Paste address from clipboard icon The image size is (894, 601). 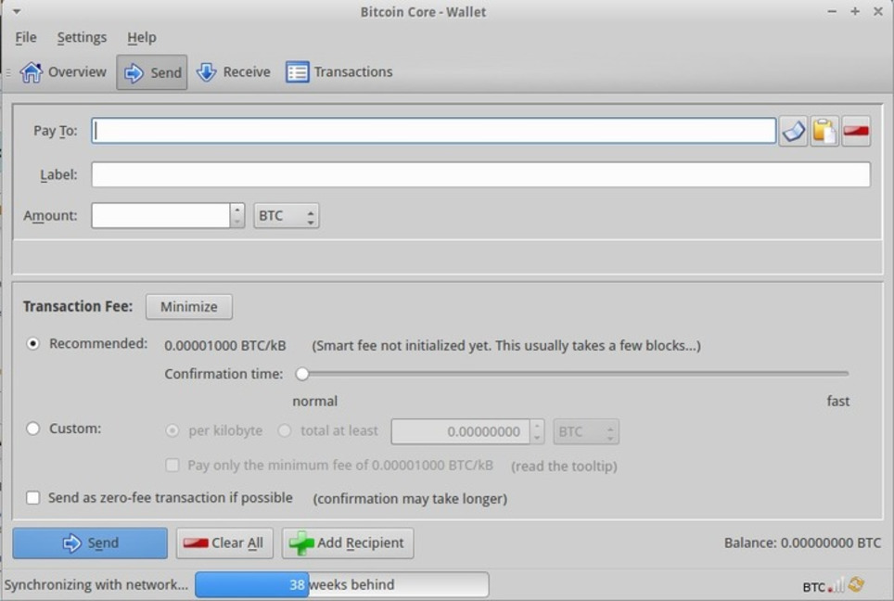coord(824,131)
